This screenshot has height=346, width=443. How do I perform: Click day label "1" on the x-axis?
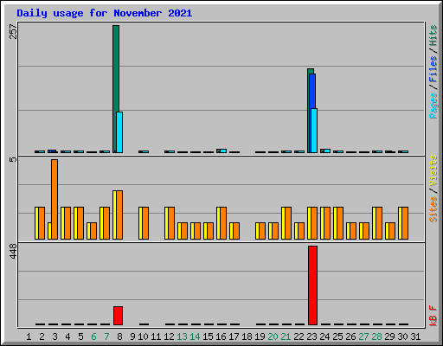coord(29,336)
